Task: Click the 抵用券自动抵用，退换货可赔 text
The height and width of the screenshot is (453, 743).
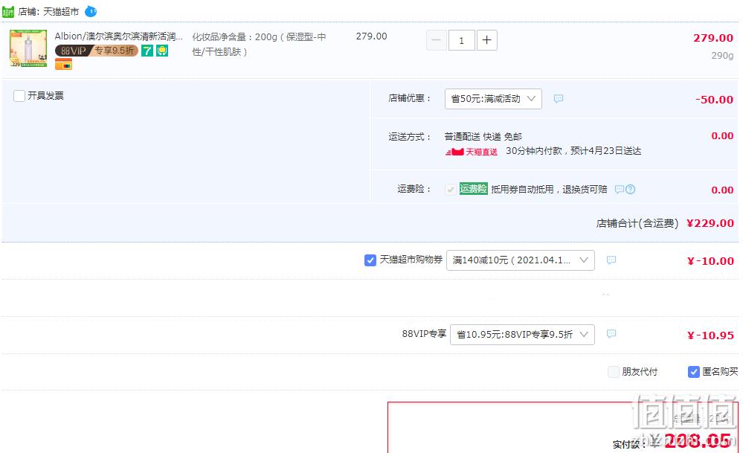Action: pos(549,190)
